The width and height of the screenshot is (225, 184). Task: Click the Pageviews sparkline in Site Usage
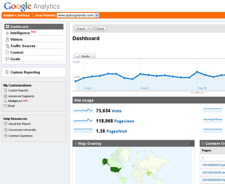[83, 121]
